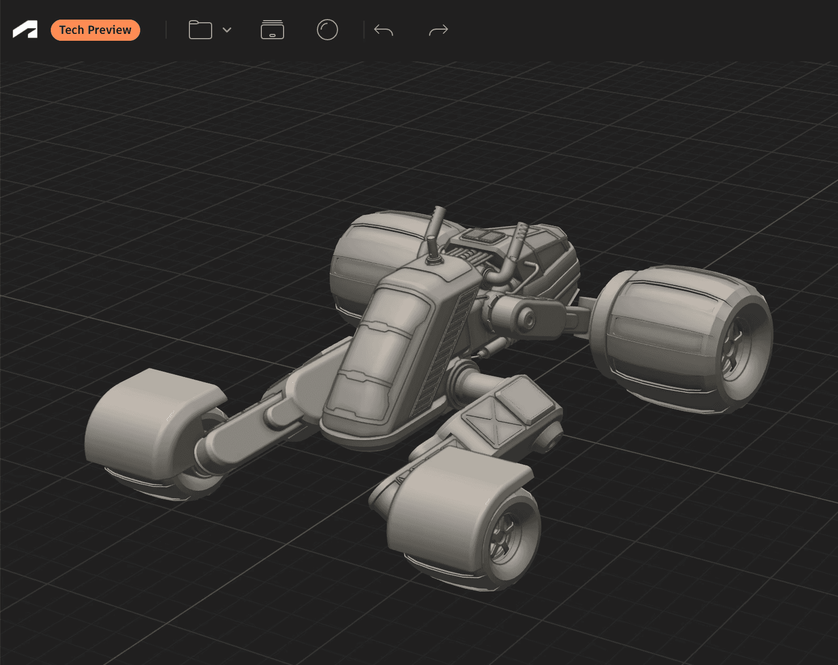Open the folder file menu icon
The height and width of the screenshot is (665, 838).
201,30
